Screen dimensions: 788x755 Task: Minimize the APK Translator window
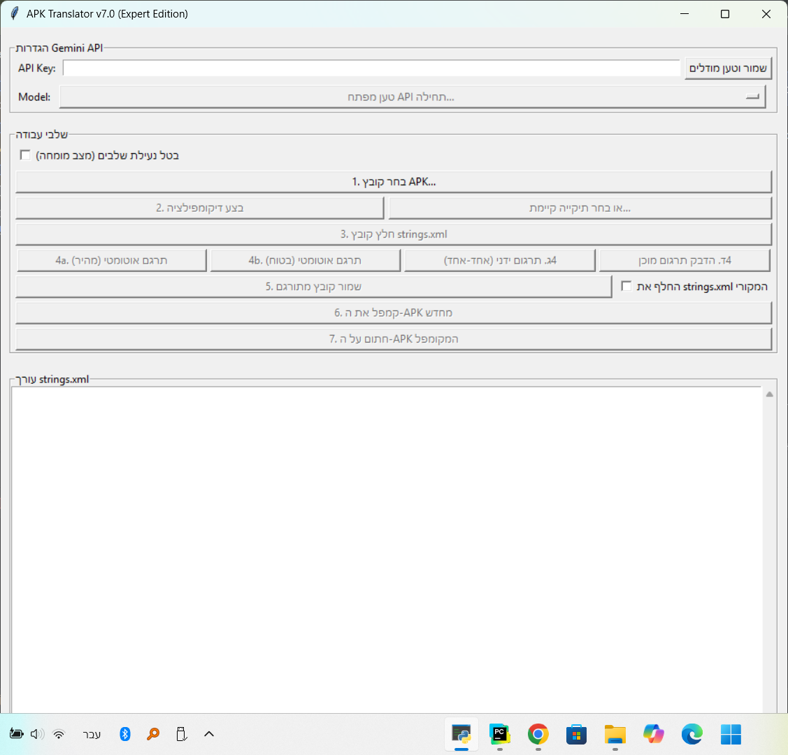[685, 13]
